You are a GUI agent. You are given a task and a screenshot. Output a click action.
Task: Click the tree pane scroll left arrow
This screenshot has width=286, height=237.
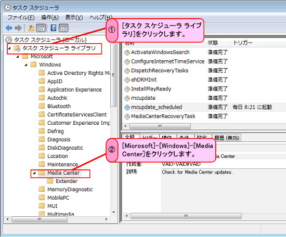[7, 219]
